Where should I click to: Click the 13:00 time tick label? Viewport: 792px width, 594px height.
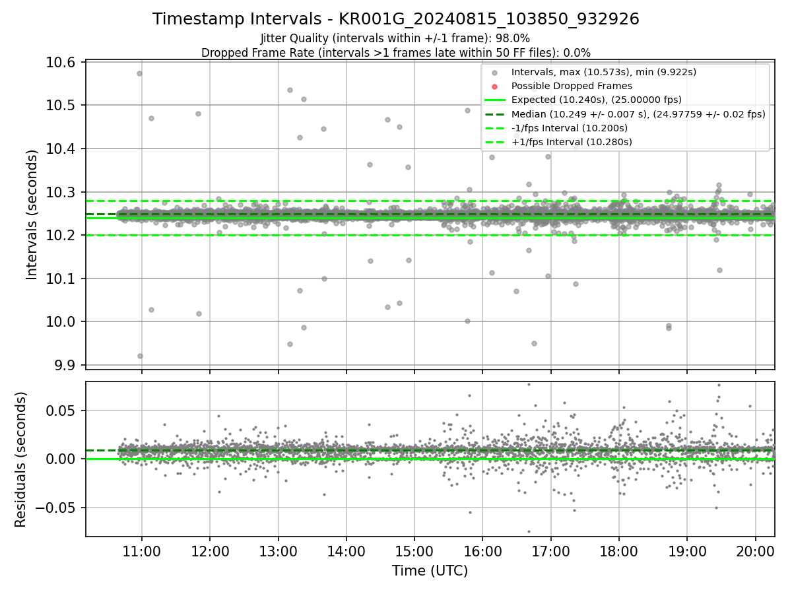pos(278,550)
